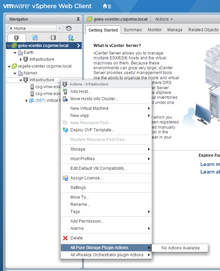The height and width of the screenshot is (271, 220).
Task: Select the Storage inventory tab
Action: (53, 37)
